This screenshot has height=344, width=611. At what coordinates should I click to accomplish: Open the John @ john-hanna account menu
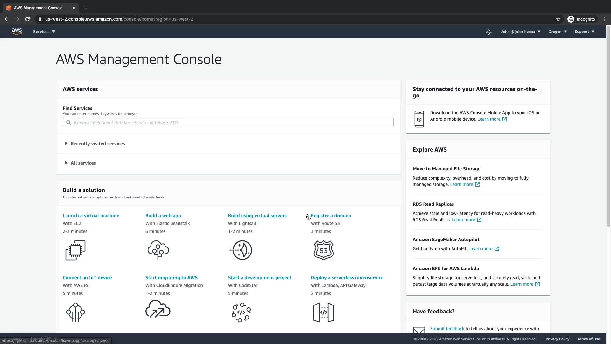pyautogui.click(x=521, y=32)
